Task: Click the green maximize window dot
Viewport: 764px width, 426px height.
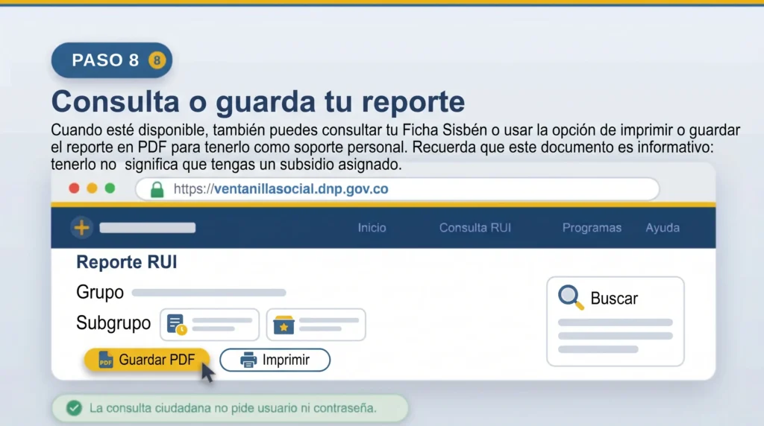Action: click(110, 188)
